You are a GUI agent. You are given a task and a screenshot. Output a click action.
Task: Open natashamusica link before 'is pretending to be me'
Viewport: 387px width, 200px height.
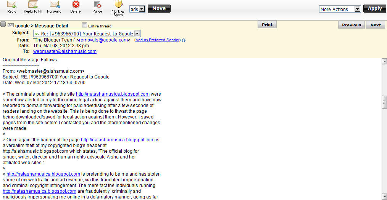tap(43, 174)
